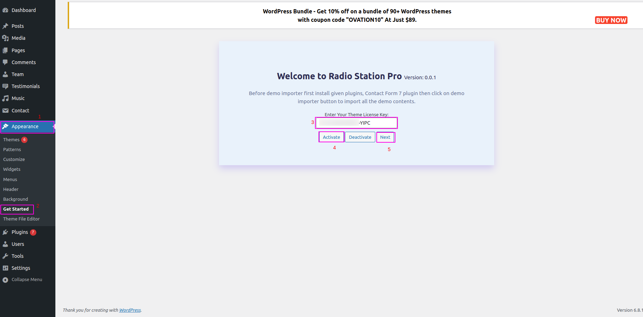Open the WordPress footer link
643x317 pixels.
(130, 310)
